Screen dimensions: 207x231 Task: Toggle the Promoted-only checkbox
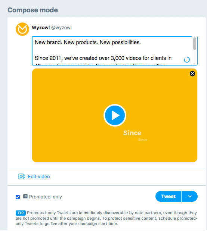click(18, 197)
